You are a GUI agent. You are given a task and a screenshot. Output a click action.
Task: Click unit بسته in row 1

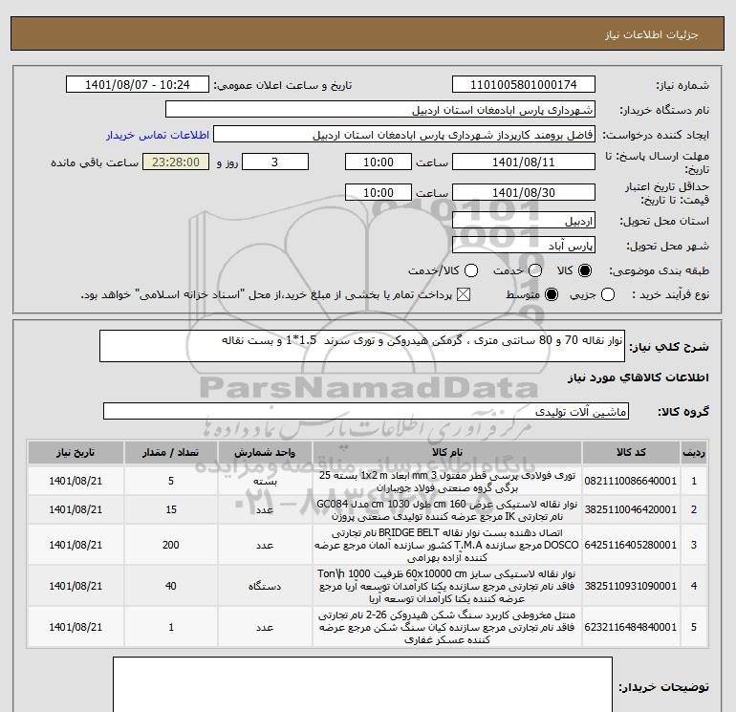(x=265, y=481)
